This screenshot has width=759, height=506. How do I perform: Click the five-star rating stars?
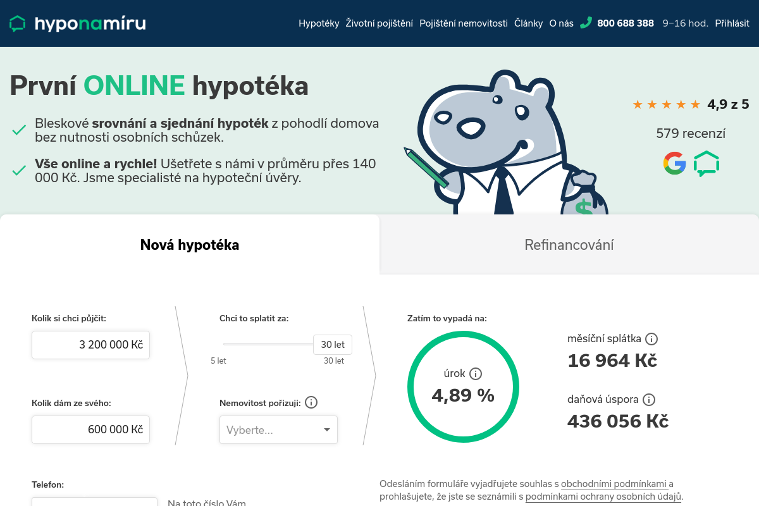(667, 104)
